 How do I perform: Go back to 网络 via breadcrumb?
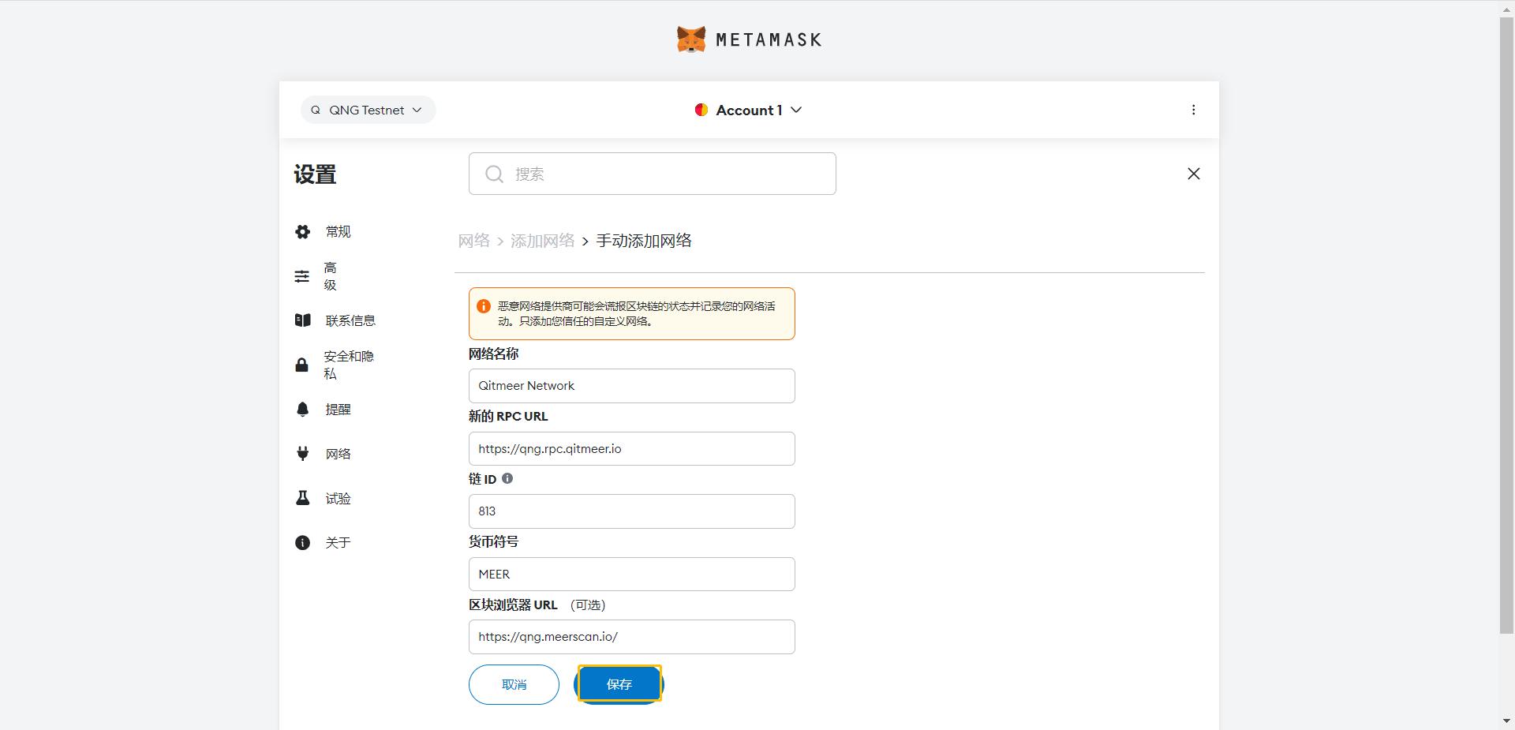tap(474, 241)
